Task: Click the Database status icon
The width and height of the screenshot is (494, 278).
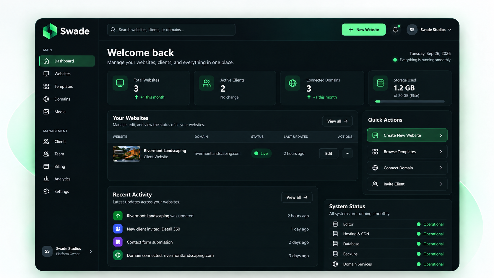Action: (x=335, y=244)
